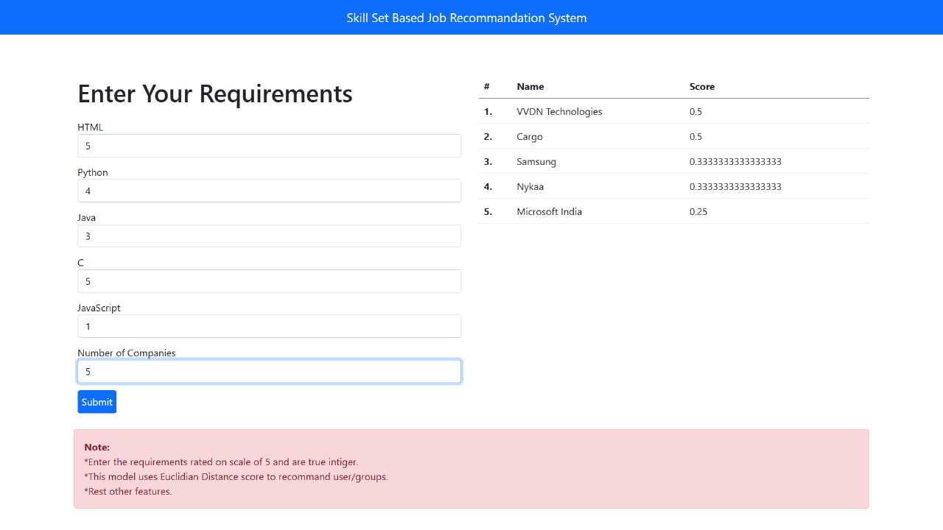The image size is (943, 530).
Task: Select the Samsung row in the table
Action: pos(536,161)
